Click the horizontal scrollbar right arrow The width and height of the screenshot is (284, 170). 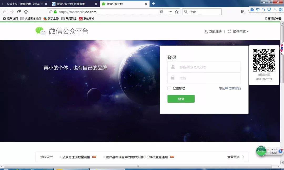(x=278, y=166)
